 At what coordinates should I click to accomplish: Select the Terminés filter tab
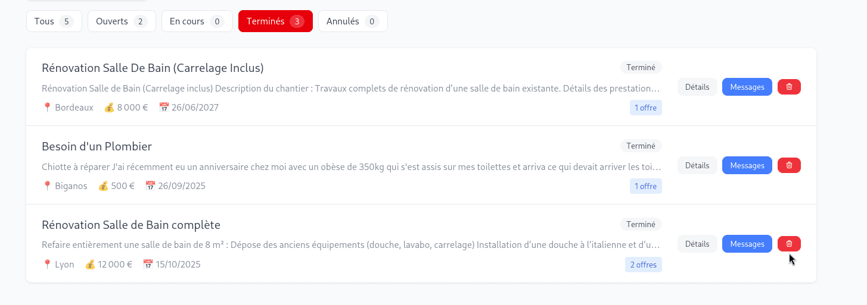click(275, 21)
